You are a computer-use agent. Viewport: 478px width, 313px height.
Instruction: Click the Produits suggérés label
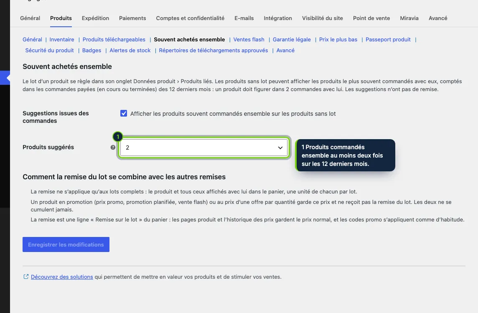click(x=48, y=147)
